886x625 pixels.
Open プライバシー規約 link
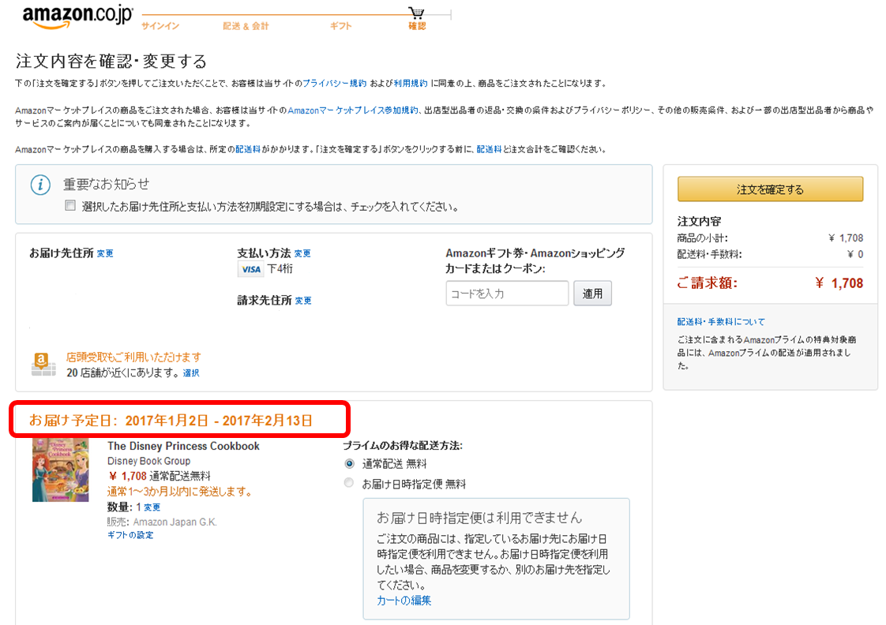click(335, 83)
